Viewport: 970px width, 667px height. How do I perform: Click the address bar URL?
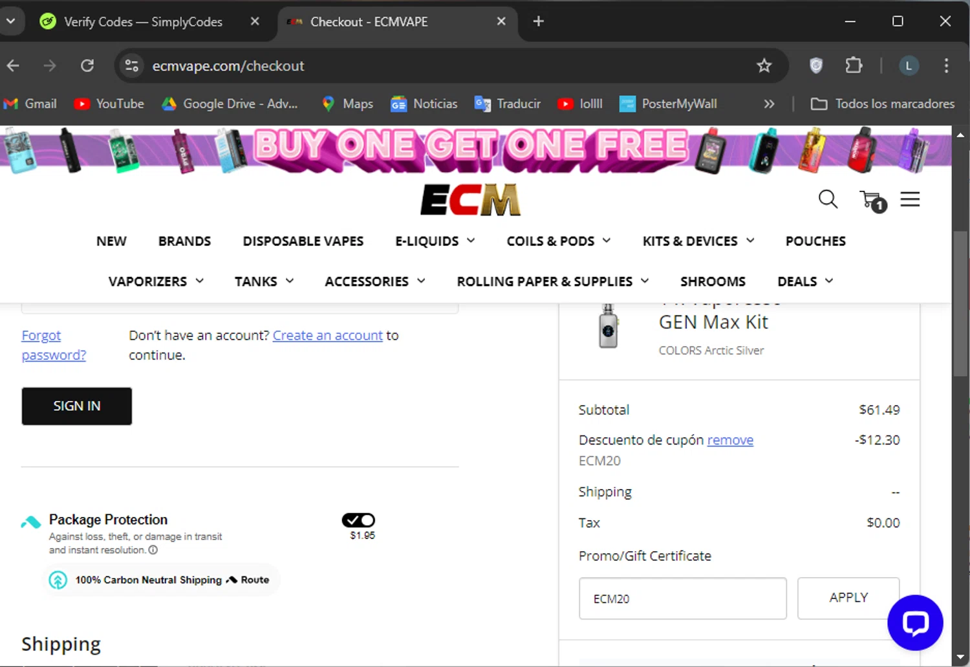point(228,65)
